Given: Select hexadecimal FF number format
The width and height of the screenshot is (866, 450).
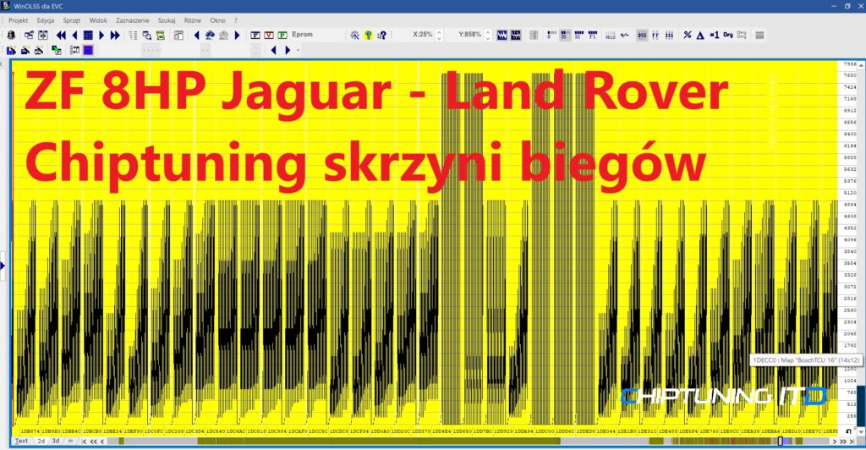Looking at the screenshot, I should pyautogui.click(x=655, y=35).
